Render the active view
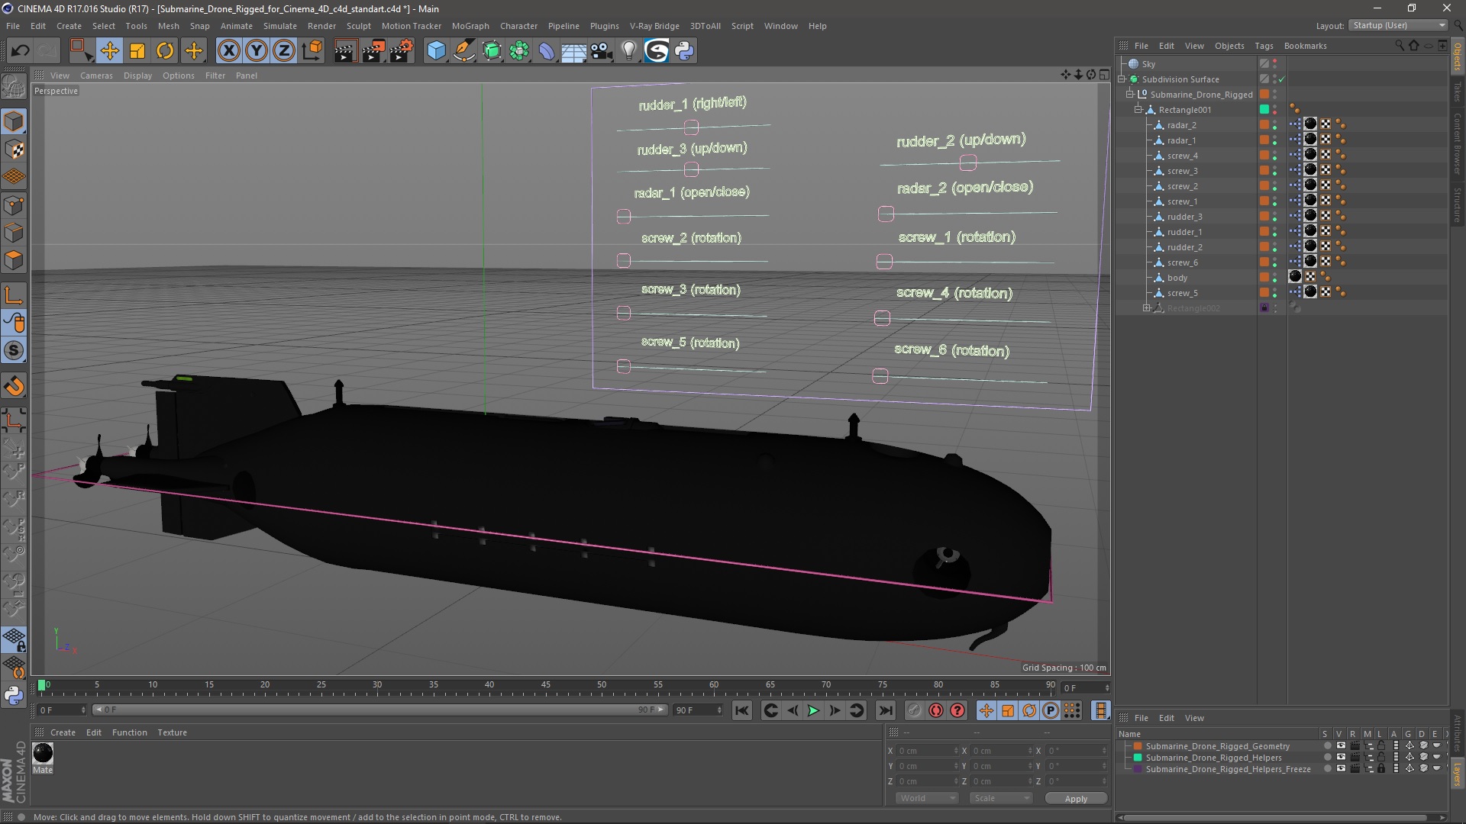The image size is (1466, 824). (x=345, y=51)
